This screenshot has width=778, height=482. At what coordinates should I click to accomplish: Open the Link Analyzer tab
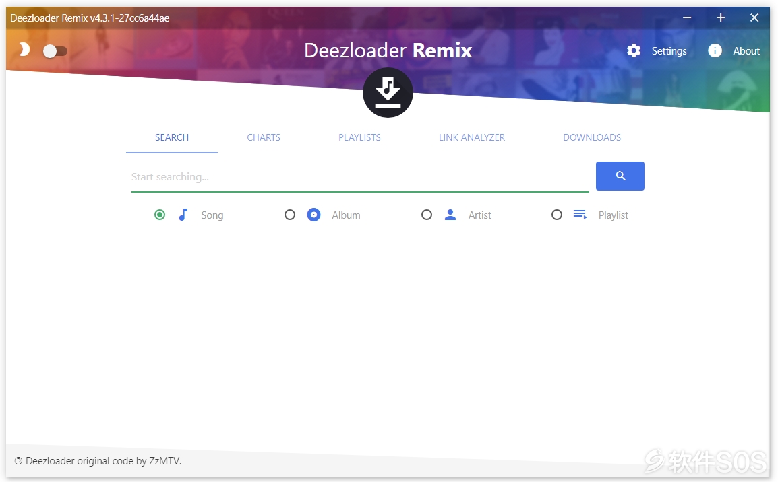tap(472, 137)
